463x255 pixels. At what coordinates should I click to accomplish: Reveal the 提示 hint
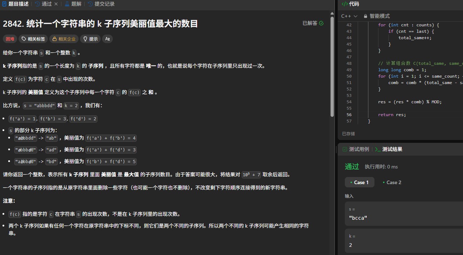click(x=90, y=39)
